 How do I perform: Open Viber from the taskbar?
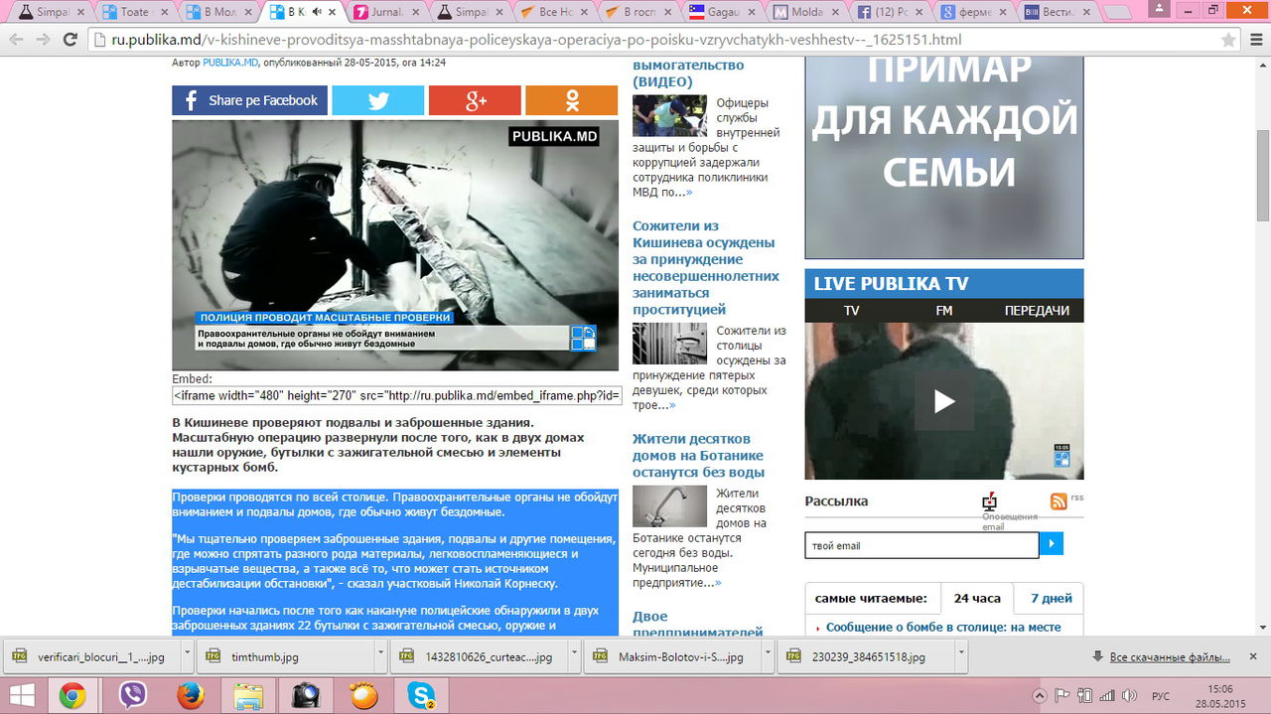[131, 696]
